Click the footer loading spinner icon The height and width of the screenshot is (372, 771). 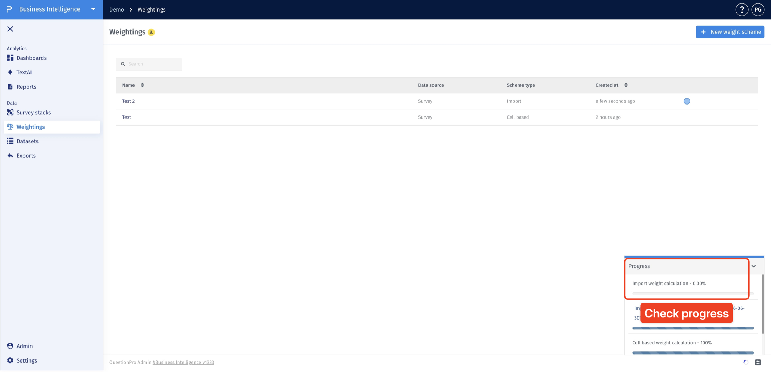745,362
